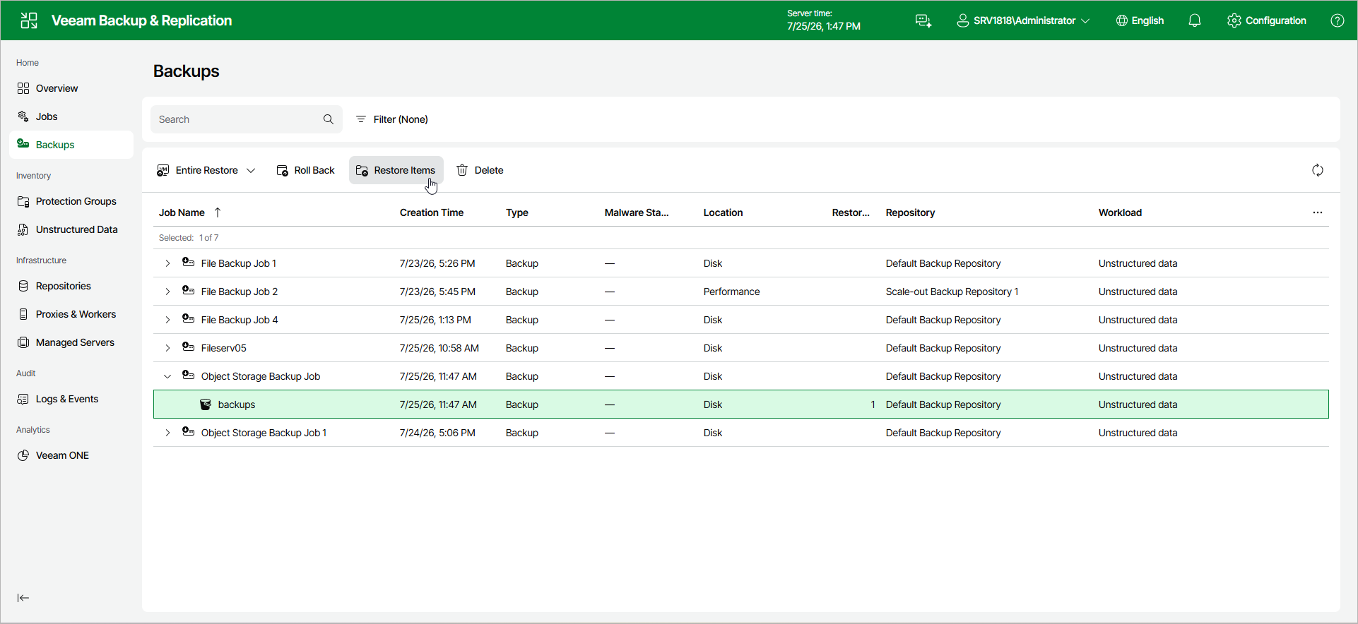Image resolution: width=1358 pixels, height=624 pixels.
Task: Collapse the sidebar with the arrow icon
Action: [x=23, y=598]
